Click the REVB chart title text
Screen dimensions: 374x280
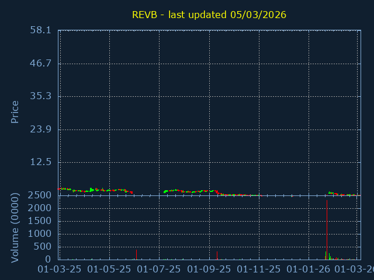pos(209,15)
